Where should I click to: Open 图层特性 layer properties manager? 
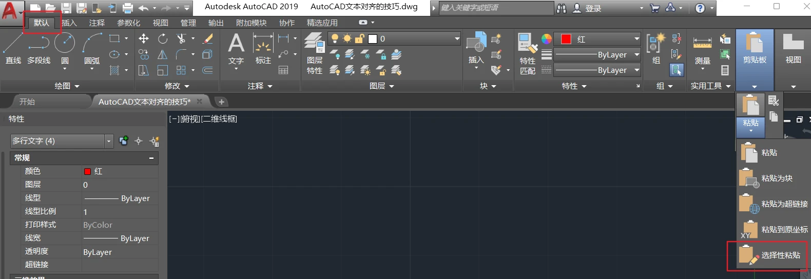coord(315,53)
